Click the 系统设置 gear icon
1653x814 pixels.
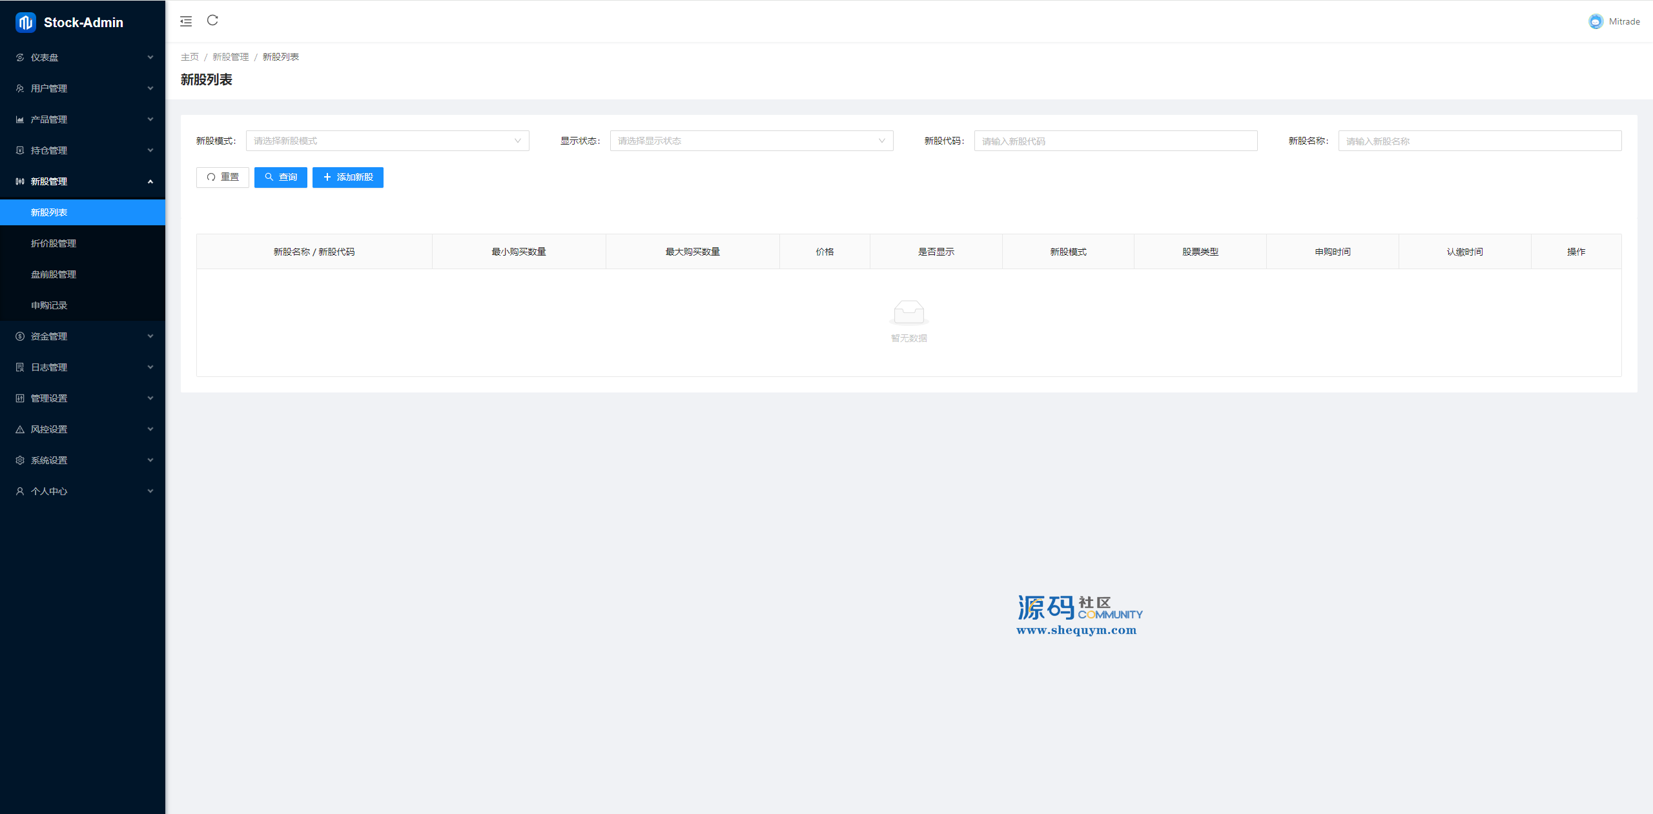click(x=20, y=460)
